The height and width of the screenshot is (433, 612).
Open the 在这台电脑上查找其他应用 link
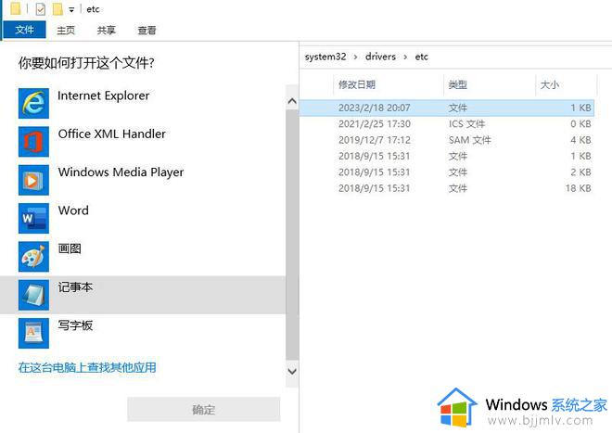pyautogui.click(x=87, y=367)
